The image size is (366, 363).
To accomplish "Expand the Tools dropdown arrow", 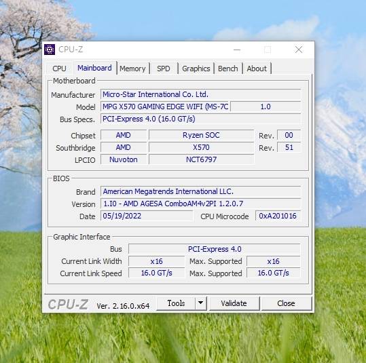I will 201,303.
